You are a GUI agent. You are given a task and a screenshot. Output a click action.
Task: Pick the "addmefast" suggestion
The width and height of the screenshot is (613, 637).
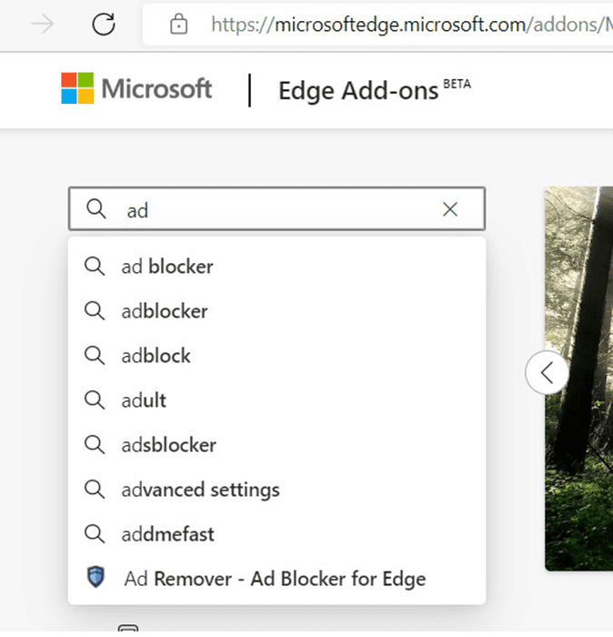[167, 534]
